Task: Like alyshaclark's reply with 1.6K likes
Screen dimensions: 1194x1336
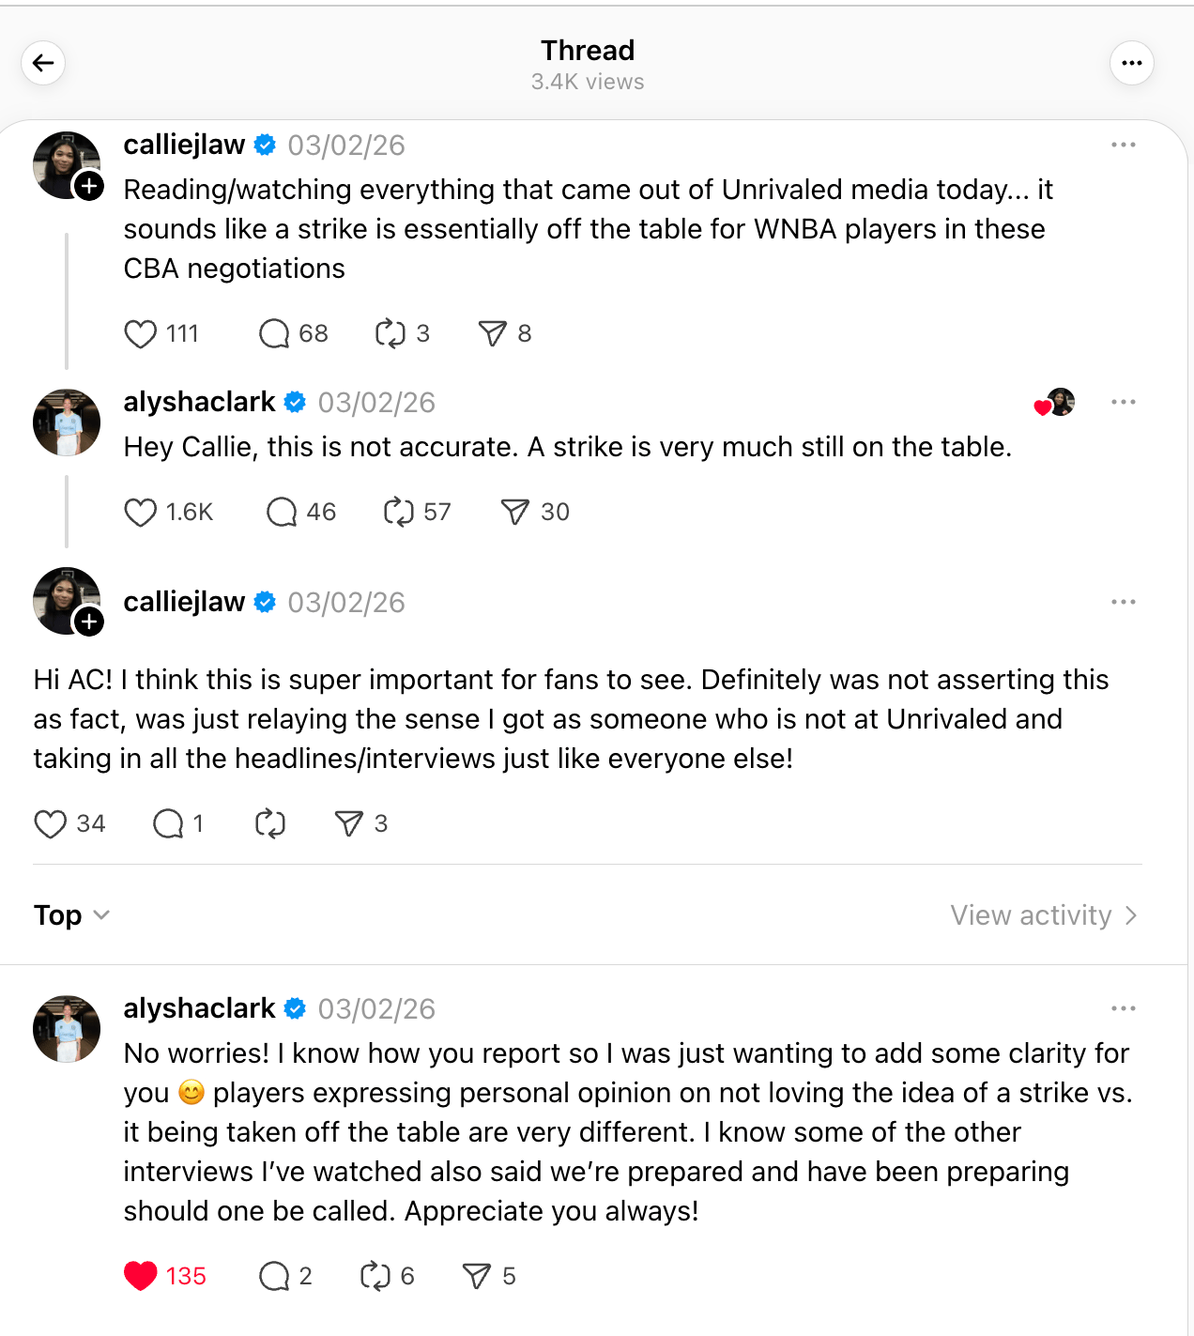Action: 141,513
